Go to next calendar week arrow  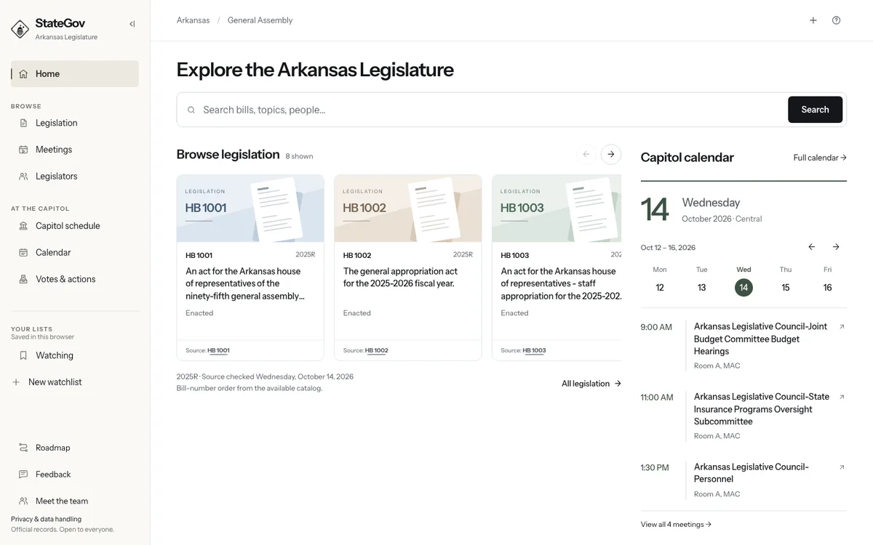click(x=836, y=247)
